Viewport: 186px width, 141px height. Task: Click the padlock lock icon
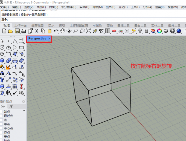point(147,31)
